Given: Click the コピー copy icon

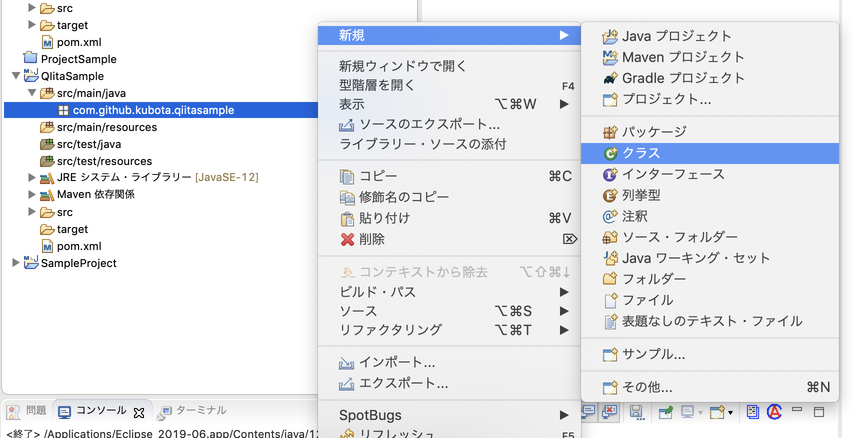Looking at the screenshot, I should pos(347,176).
